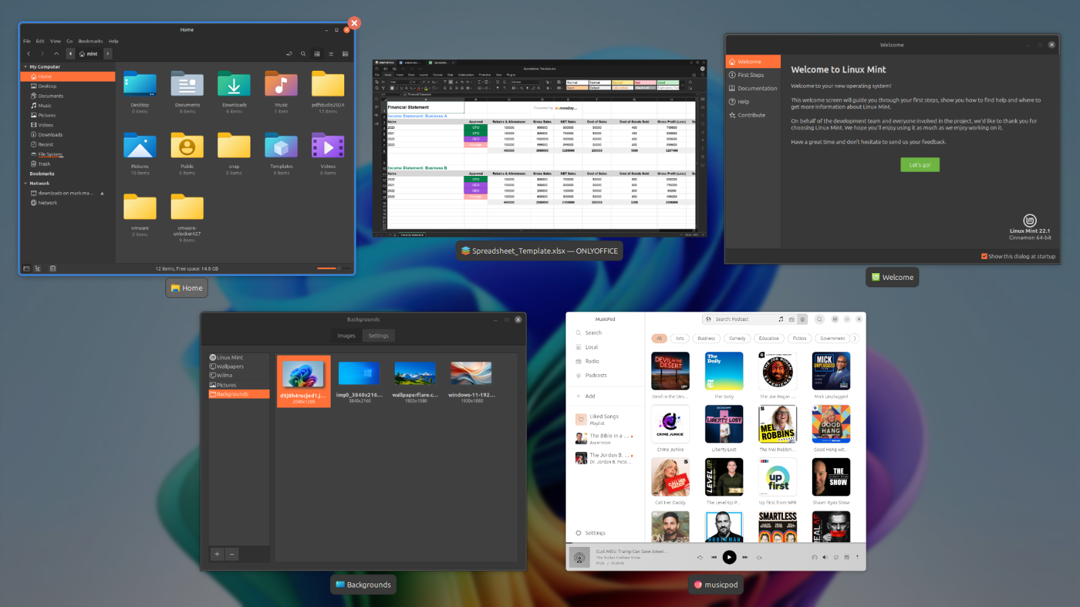The width and height of the screenshot is (1080, 607).
Task: Open the Downloads folder icon in Home
Action: 234,86
